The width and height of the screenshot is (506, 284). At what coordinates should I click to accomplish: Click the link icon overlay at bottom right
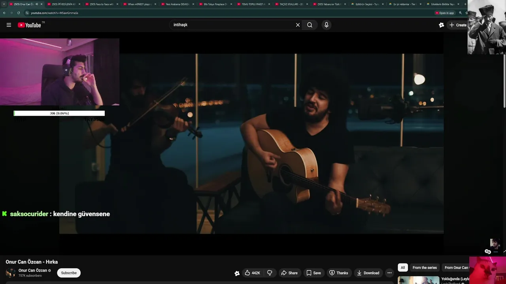click(488, 252)
